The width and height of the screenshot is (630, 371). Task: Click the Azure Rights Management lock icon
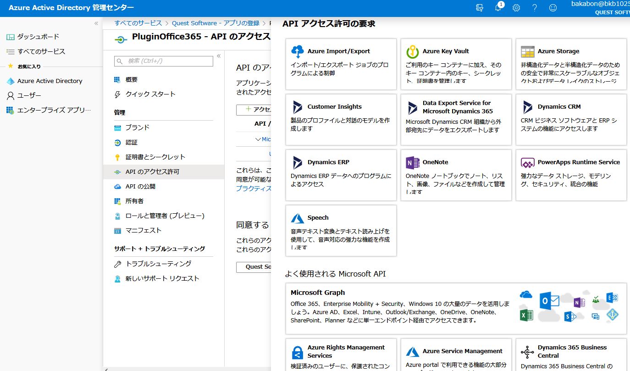(x=298, y=352)
